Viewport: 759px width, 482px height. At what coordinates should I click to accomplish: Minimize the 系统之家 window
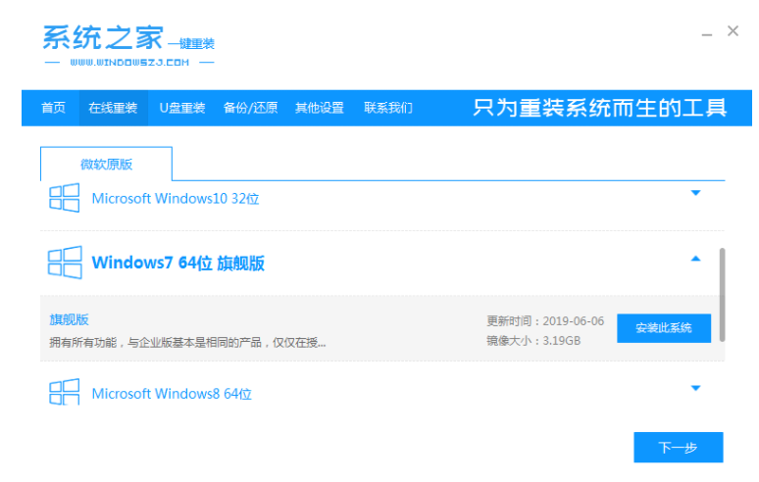click(x=707, y=33)
